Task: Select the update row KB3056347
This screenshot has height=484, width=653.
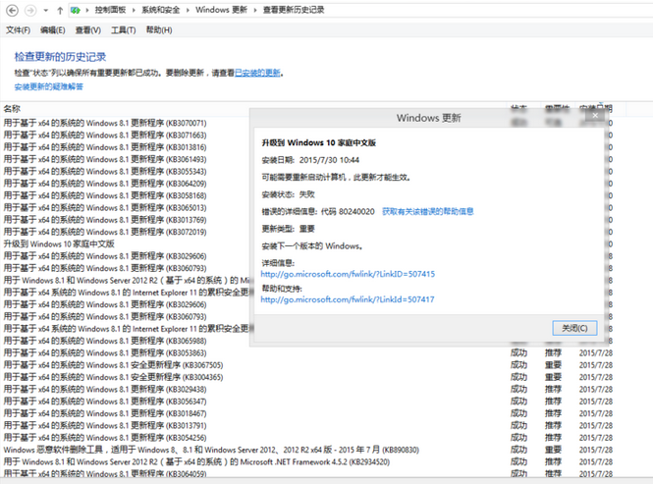Action: pos(307,402)
